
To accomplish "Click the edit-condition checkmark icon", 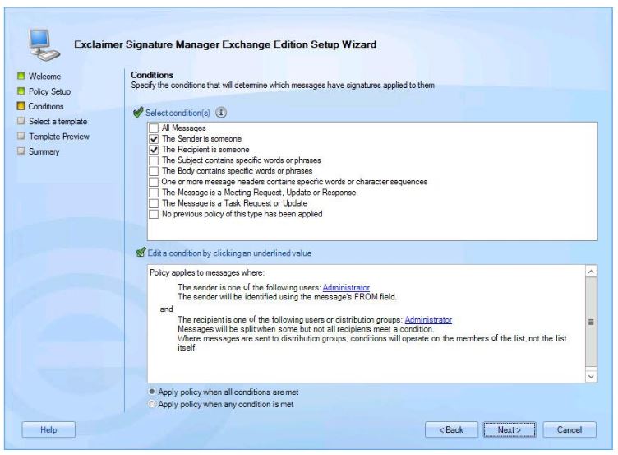I will (141, 253).
